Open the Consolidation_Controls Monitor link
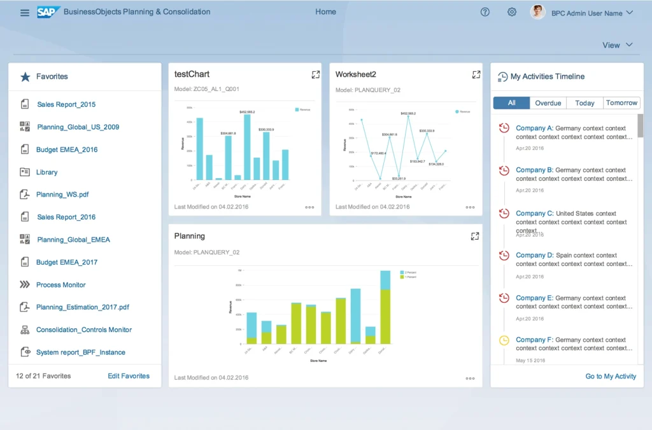The height and width of the screenshot is (430, 652). click(83, 329)
